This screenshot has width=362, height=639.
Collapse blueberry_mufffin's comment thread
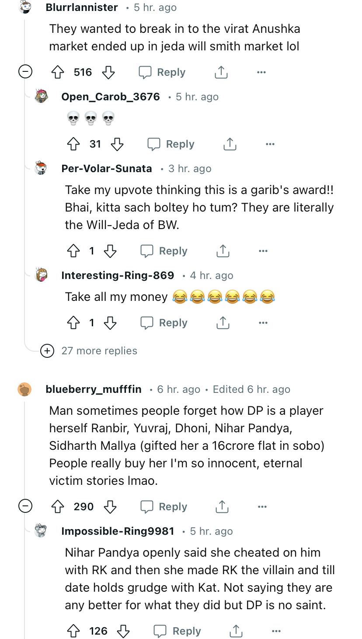coord(25,506)
